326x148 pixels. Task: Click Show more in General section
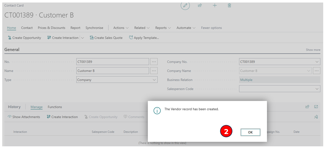pyautogui.click(x=313, y=50)
